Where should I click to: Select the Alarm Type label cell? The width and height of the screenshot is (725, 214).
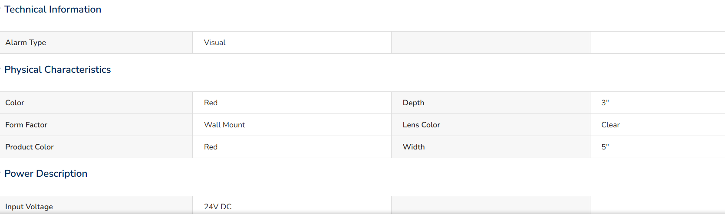(96, 42)
